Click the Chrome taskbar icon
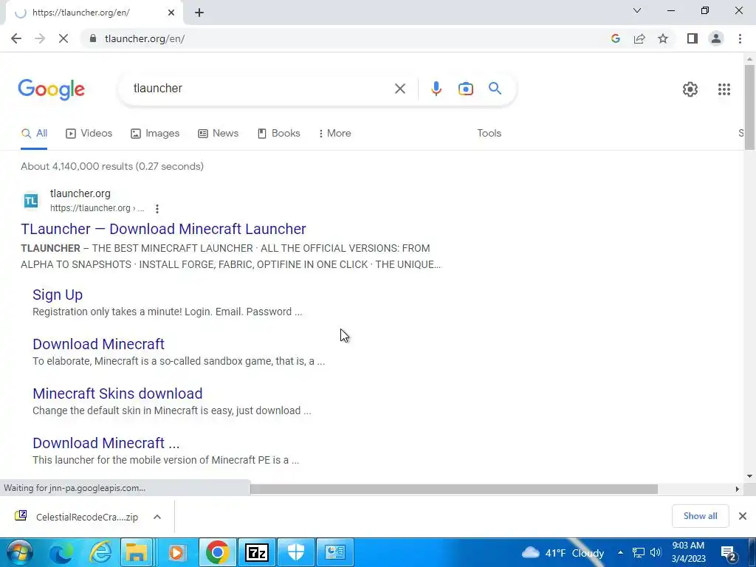Viewport: 756px width, 567px height. click(218, 552)
